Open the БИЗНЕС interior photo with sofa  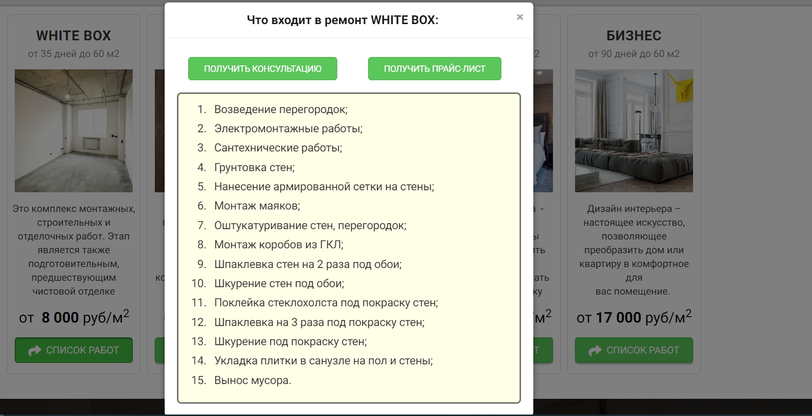pos(634,131)
